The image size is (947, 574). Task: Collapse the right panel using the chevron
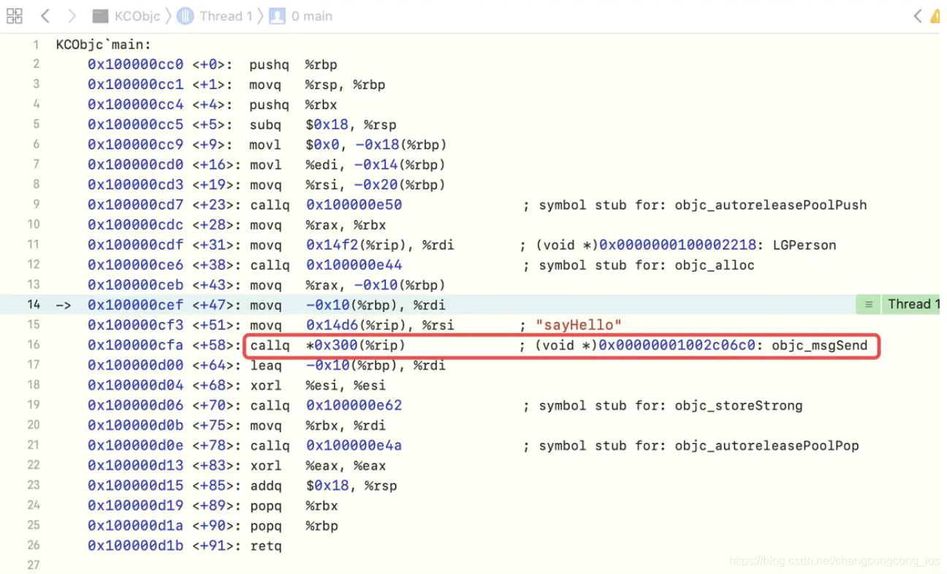pos(919,15)
